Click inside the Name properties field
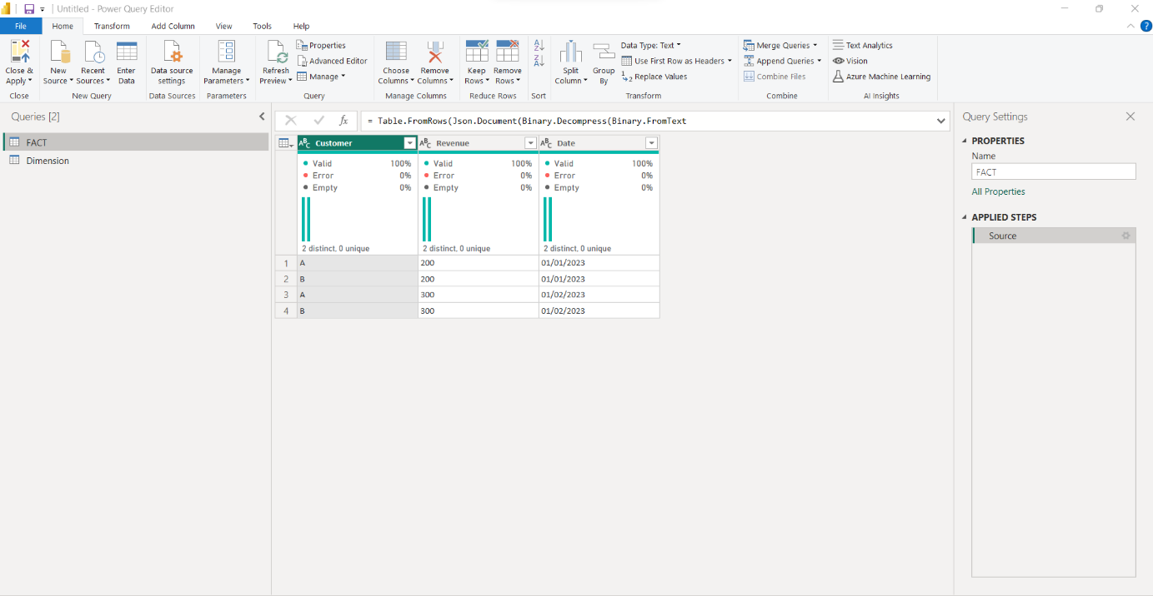 pyautogui.click(x=1053, y=171)
